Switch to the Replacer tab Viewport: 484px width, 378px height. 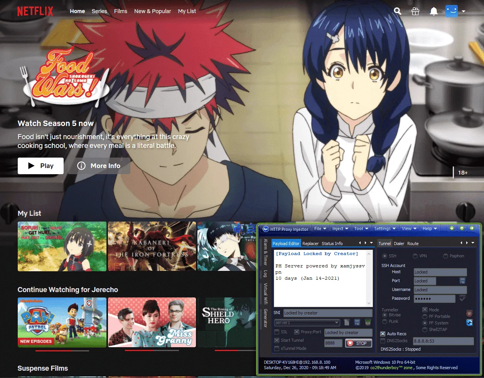coord(310,244)
